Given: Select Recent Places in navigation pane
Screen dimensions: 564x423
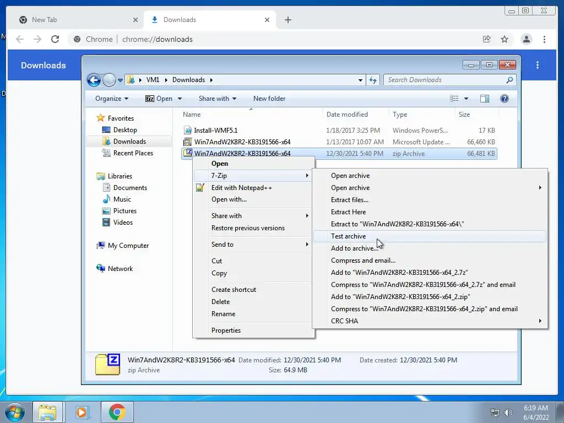Looking at the screenshot, I should 128,153.
